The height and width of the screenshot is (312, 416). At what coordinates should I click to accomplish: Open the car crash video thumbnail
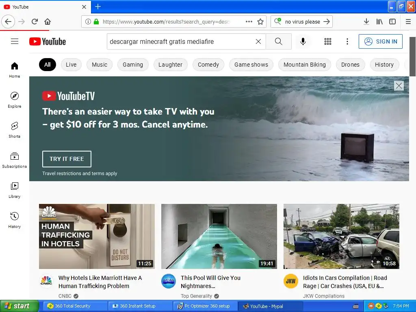point(341,236)
